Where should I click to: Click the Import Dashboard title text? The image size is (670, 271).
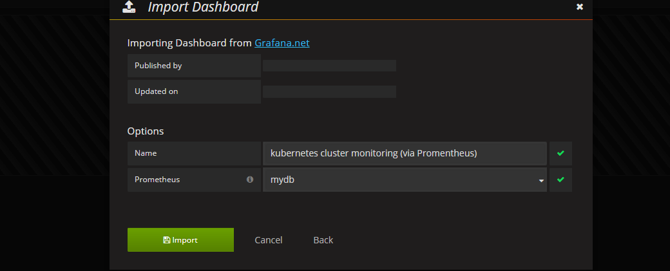coord(203,8)
